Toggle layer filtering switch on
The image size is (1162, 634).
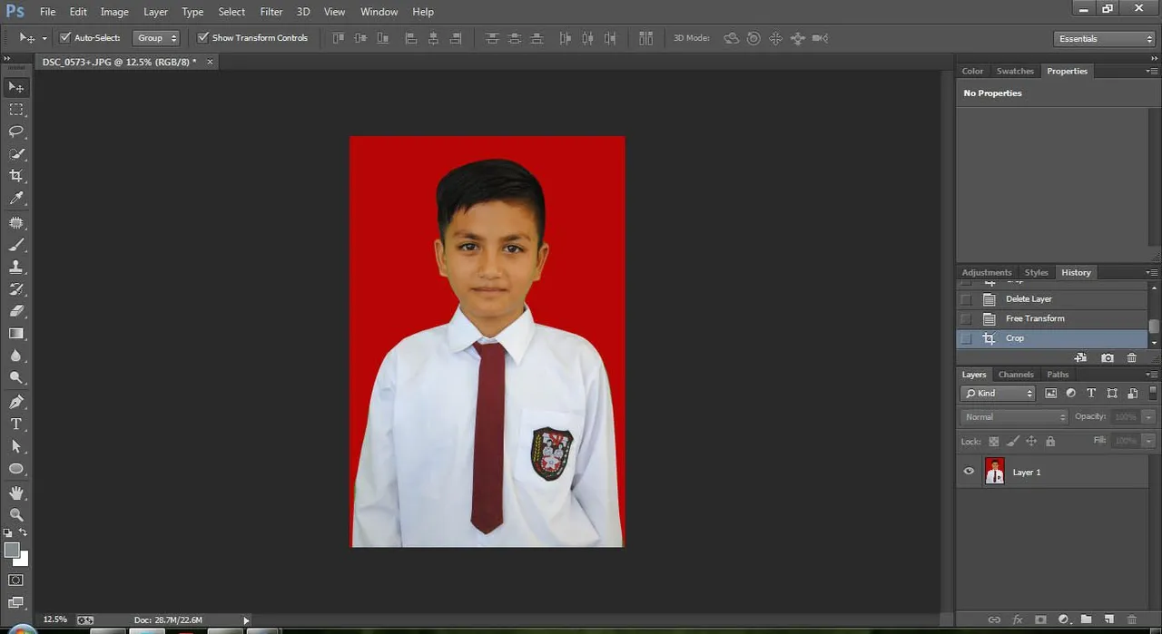(1153, 393)
